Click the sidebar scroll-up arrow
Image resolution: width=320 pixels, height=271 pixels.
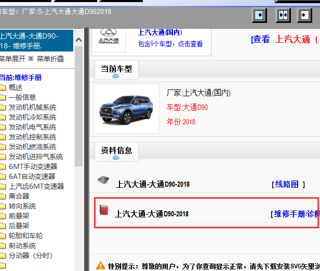click(x=78, y=40)
